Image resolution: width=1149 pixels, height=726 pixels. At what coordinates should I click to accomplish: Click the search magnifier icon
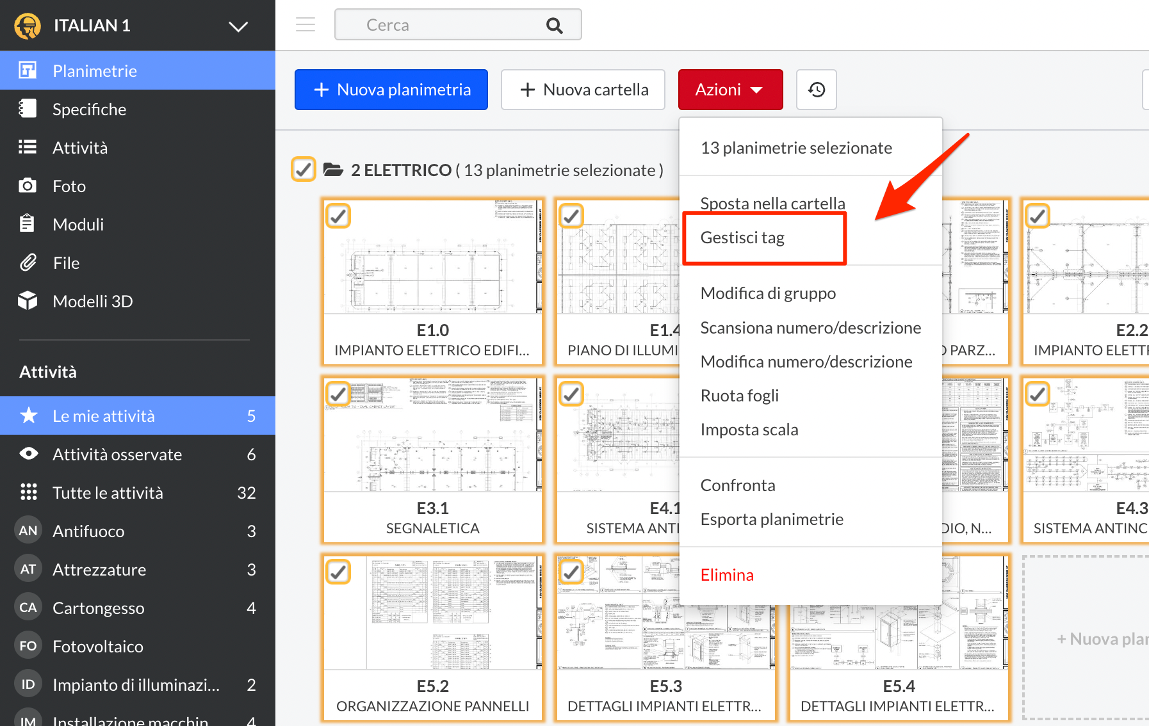coord(554,26)
